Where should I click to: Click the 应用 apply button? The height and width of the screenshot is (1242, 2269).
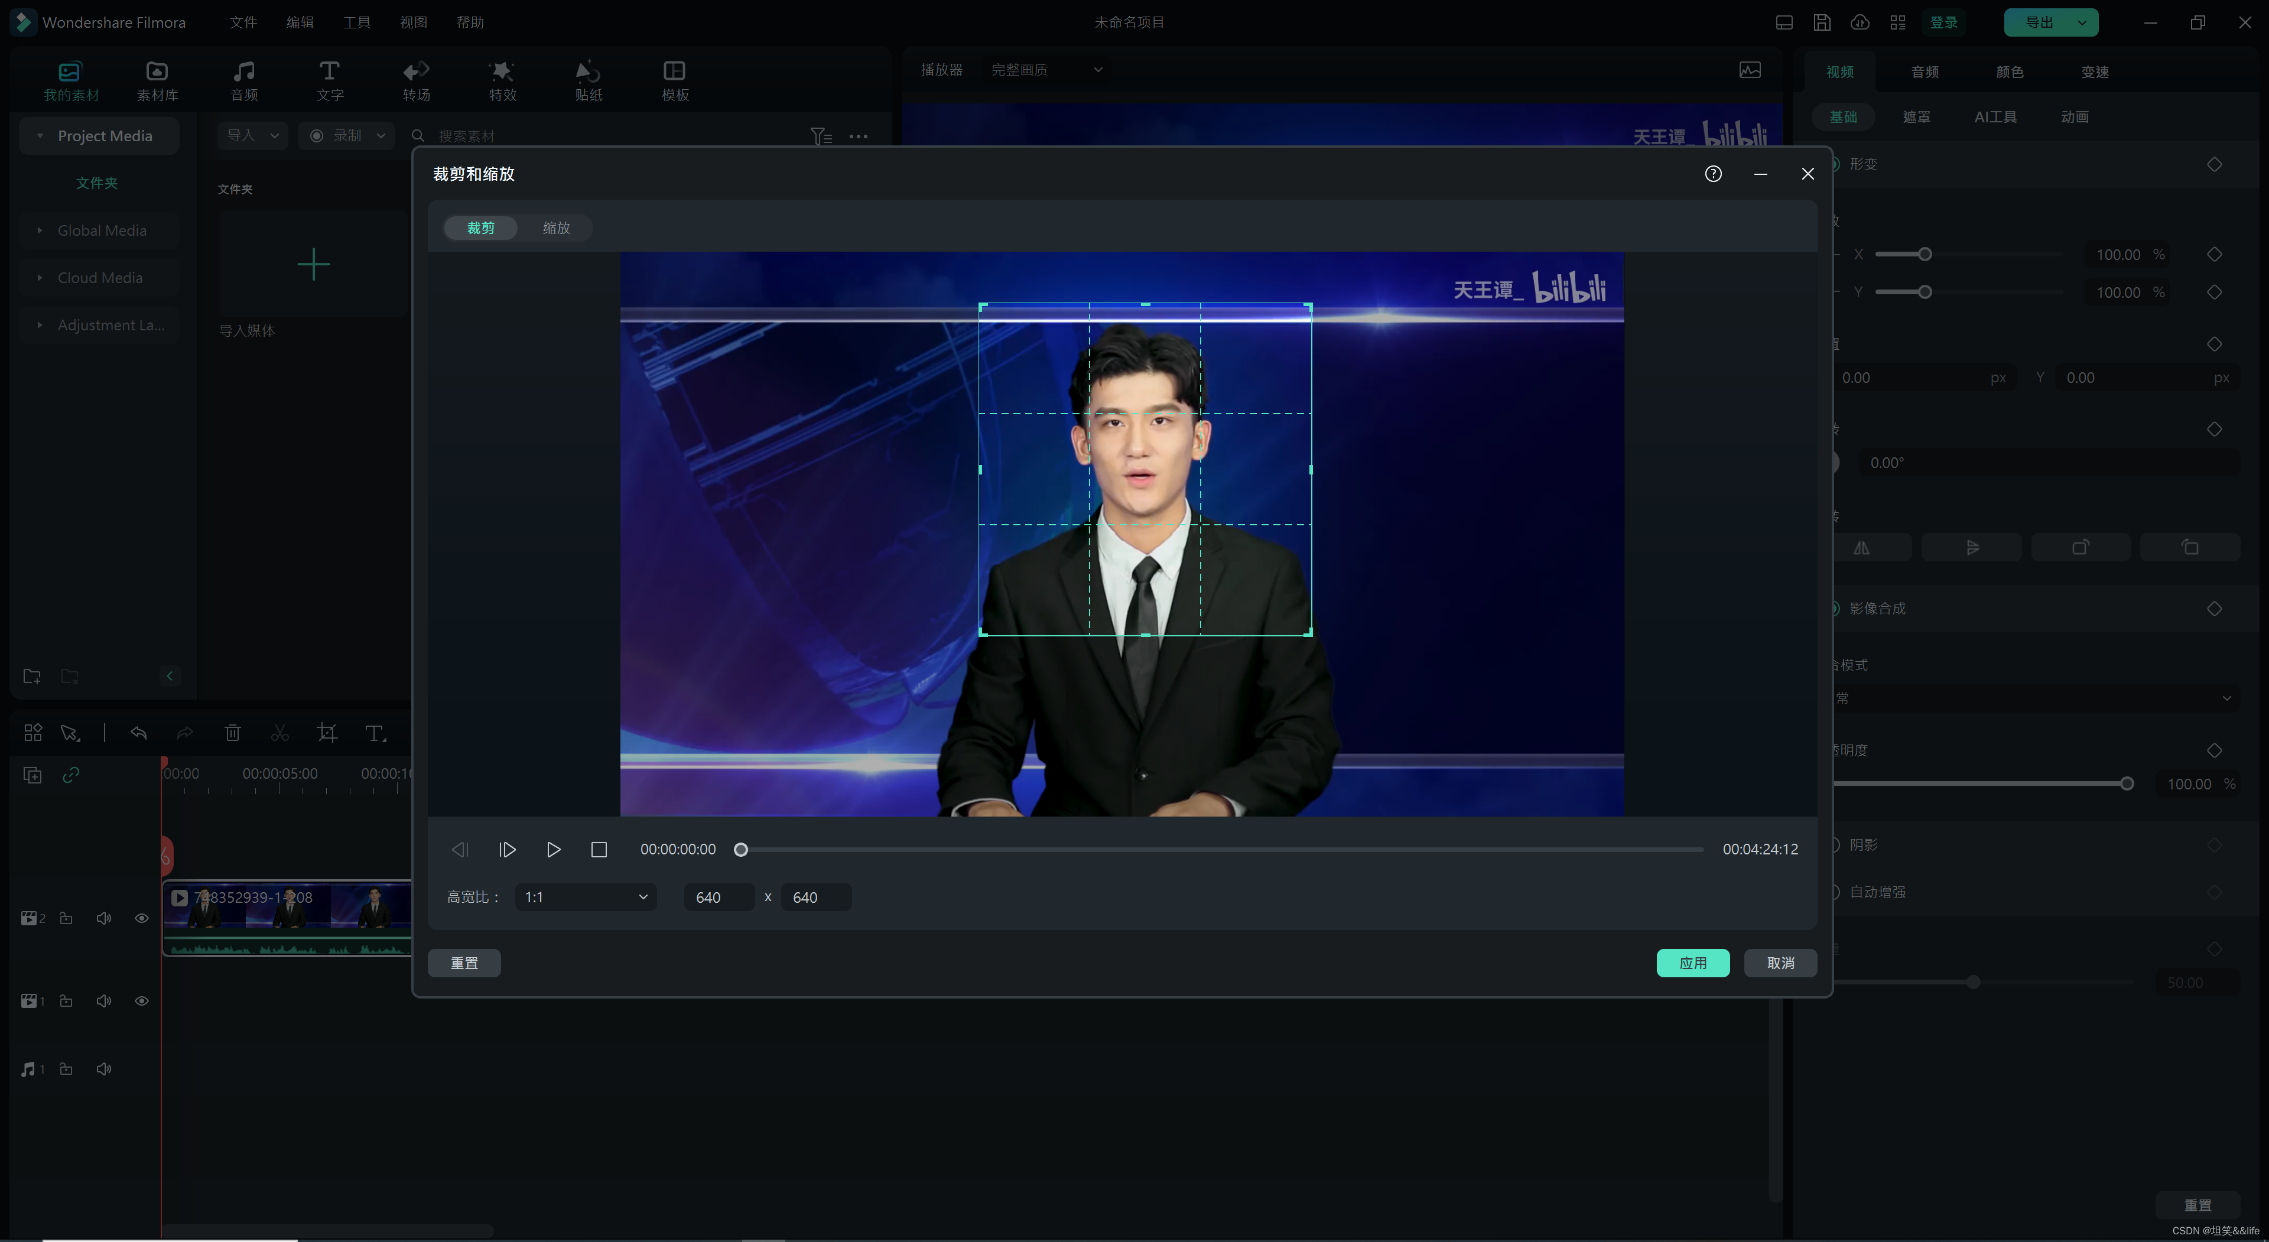[1692, 963]
